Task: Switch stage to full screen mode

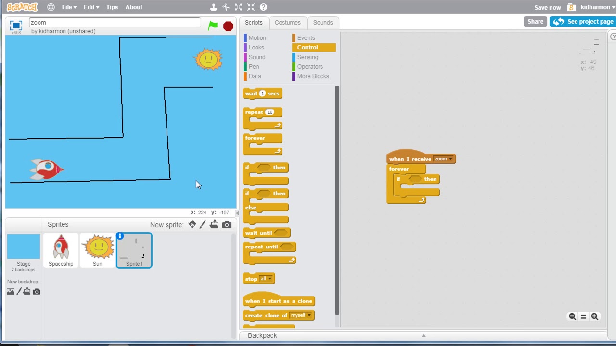Action: coord(16,25)
